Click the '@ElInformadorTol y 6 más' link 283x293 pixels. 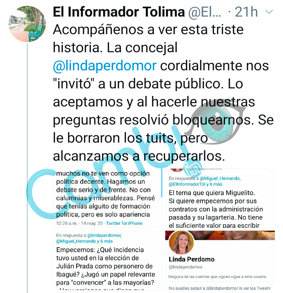click(x=195, y=184)
